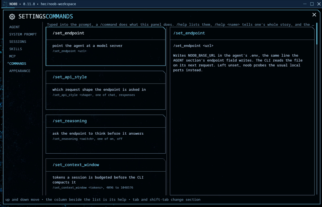The image size is (322, 207).
Task: Click the /set_endpoint heading in help pane
Action: click(x=189, y=33)
